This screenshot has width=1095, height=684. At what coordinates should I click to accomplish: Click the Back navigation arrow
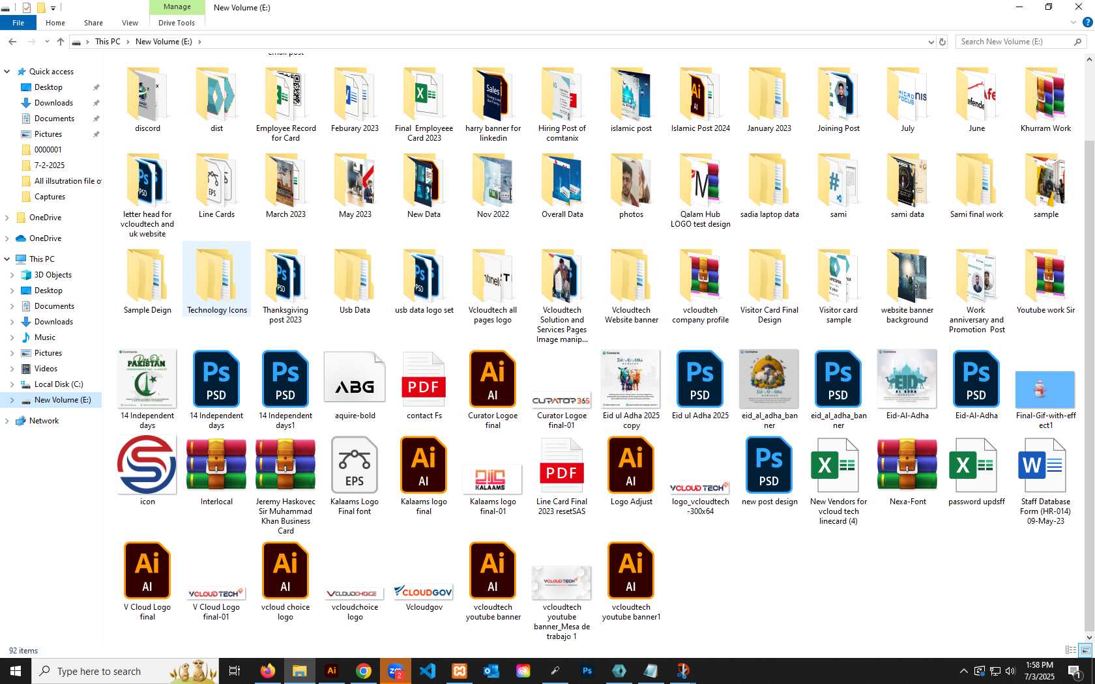pos(12,42)
